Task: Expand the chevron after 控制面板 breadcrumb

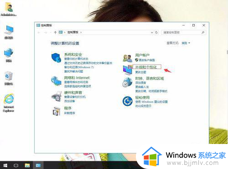Action: coord(81,32)
